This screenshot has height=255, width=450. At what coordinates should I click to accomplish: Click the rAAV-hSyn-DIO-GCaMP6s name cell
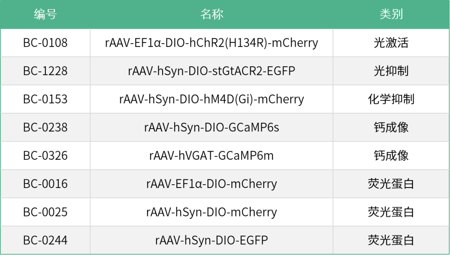tap(212, 127)
